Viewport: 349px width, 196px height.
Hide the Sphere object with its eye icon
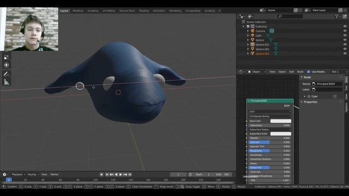click(345, 40)
